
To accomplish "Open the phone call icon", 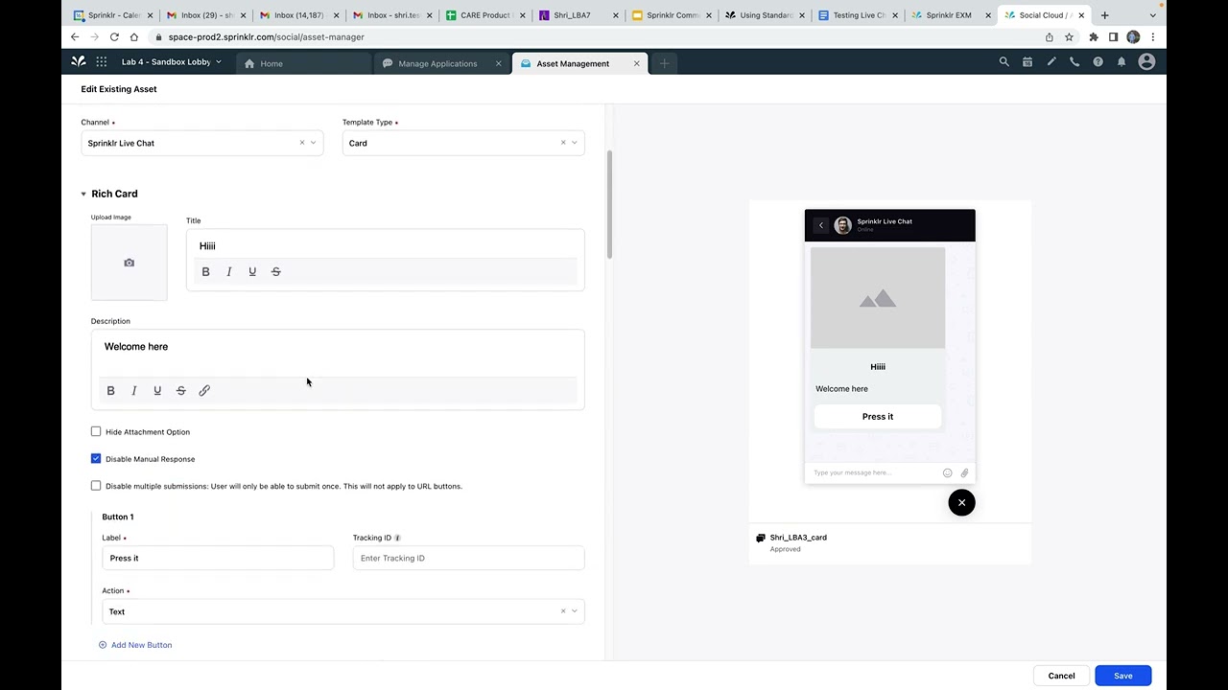I will [1074, 62].
